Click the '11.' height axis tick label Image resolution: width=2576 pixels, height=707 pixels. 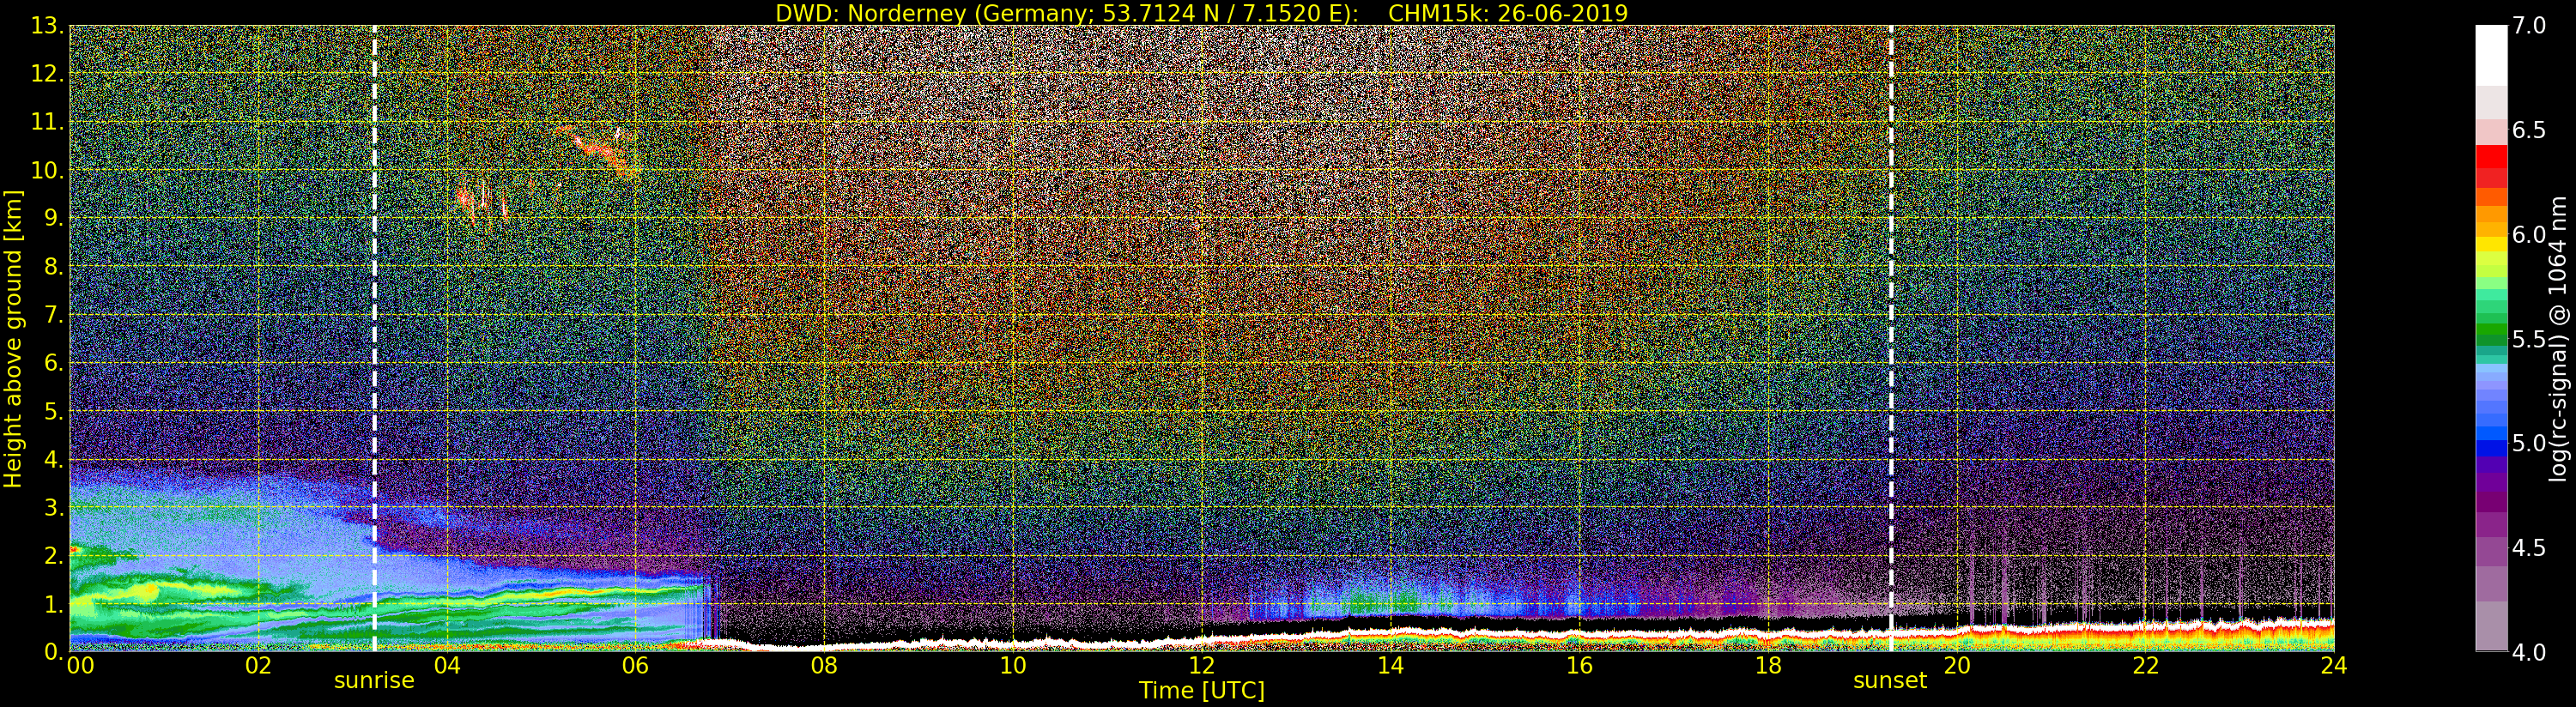point(48,122)
